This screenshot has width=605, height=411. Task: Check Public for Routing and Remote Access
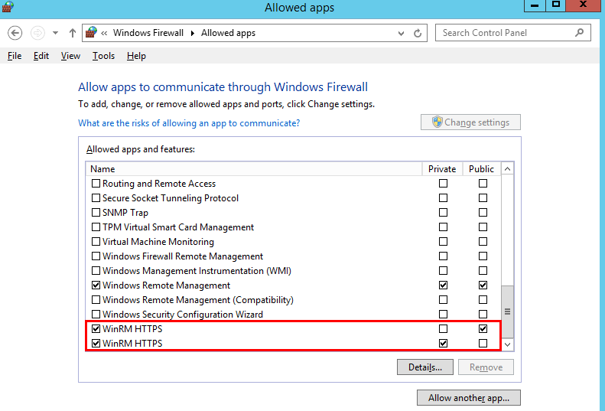[483, 183]
